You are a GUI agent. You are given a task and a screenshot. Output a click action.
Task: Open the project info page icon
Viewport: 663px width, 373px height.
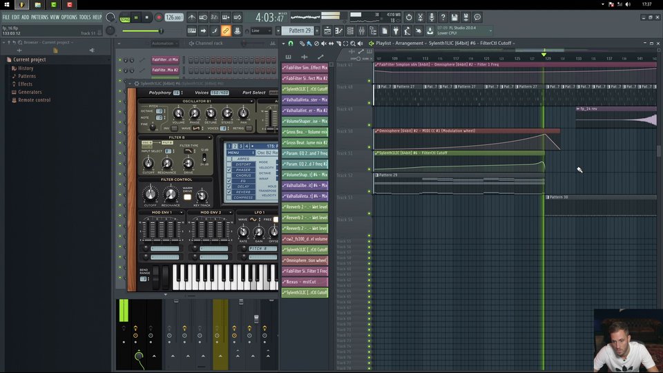(385, 30)
